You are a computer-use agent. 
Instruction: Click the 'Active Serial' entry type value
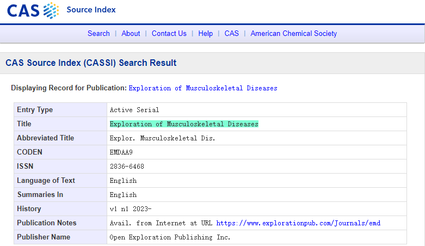point(134,110)
